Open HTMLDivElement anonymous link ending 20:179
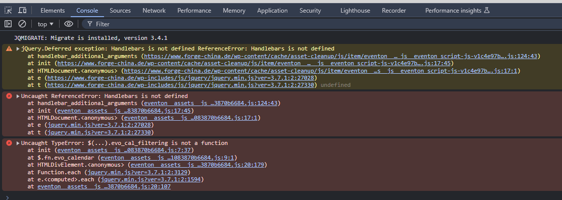Screen dimensions: 562x200 197,165
